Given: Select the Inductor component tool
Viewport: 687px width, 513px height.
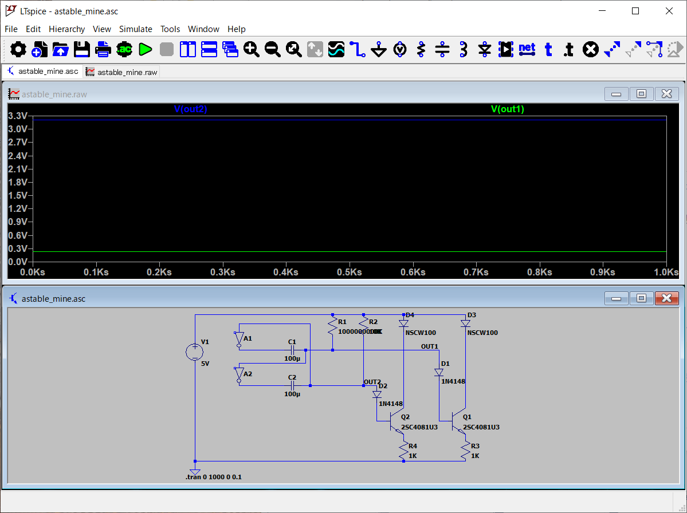Looking at the screenshot, I should coord(464,50).
